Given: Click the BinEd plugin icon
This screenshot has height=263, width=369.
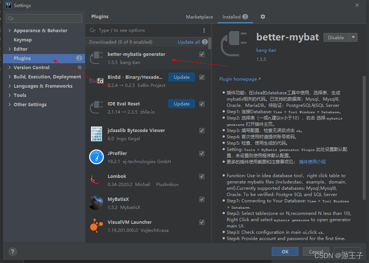Looking at the screenshot, I should click(96, 81).
